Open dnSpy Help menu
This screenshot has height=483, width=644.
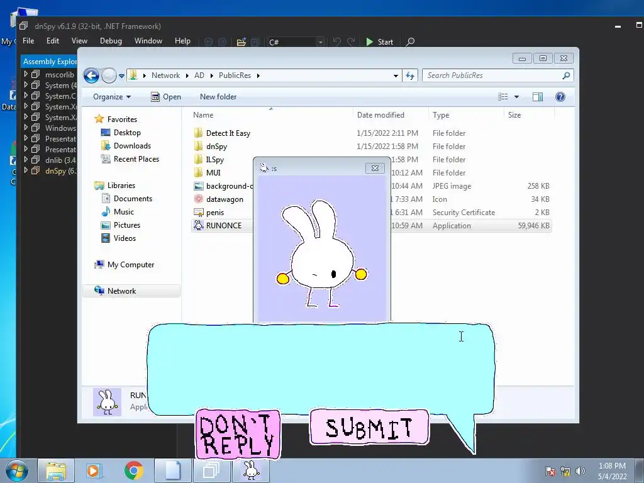click(182, 41)
